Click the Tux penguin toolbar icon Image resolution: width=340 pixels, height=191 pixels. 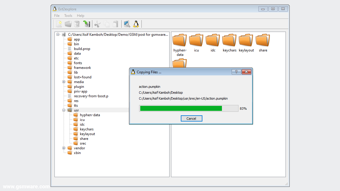click(136, 24)
